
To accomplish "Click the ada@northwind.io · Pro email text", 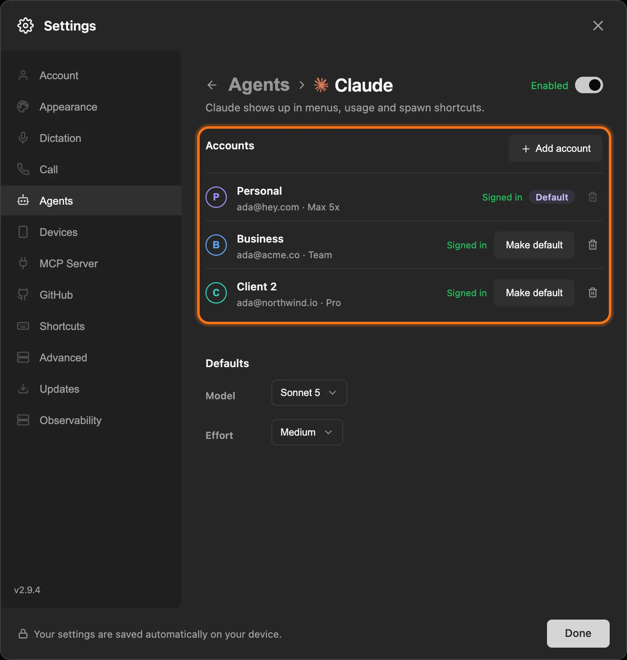I will click(x=289, y=303).
